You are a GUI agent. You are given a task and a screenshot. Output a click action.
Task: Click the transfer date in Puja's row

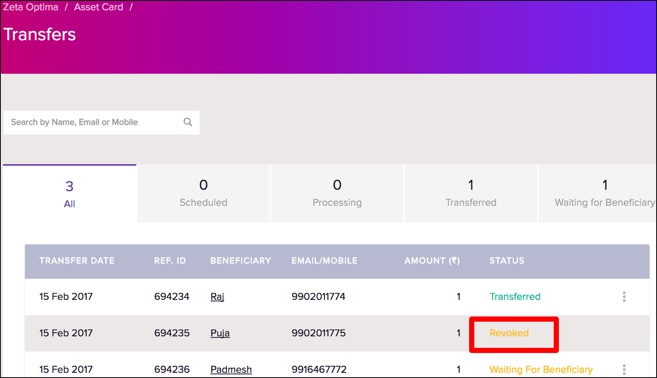tap(66, 333)
